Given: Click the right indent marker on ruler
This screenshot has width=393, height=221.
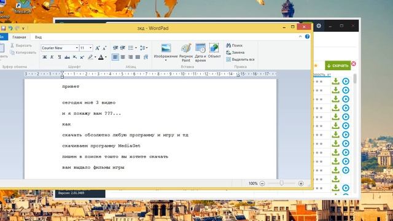Looking at the screenshot, I should [x=238, y=75].
